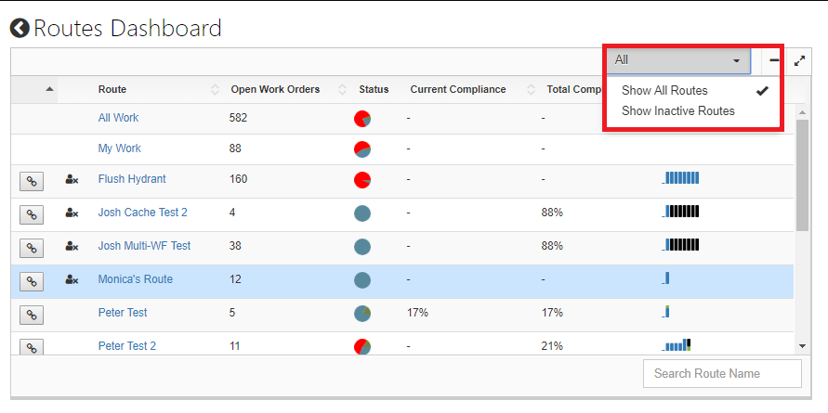Viewport: 828px width, 413px height.
Task: Click the link icon for Flush Hydrant
Action: coord(31,180)
